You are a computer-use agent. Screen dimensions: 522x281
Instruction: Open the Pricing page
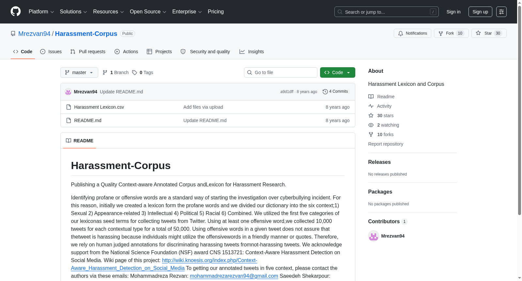click(x=216, y=12)
